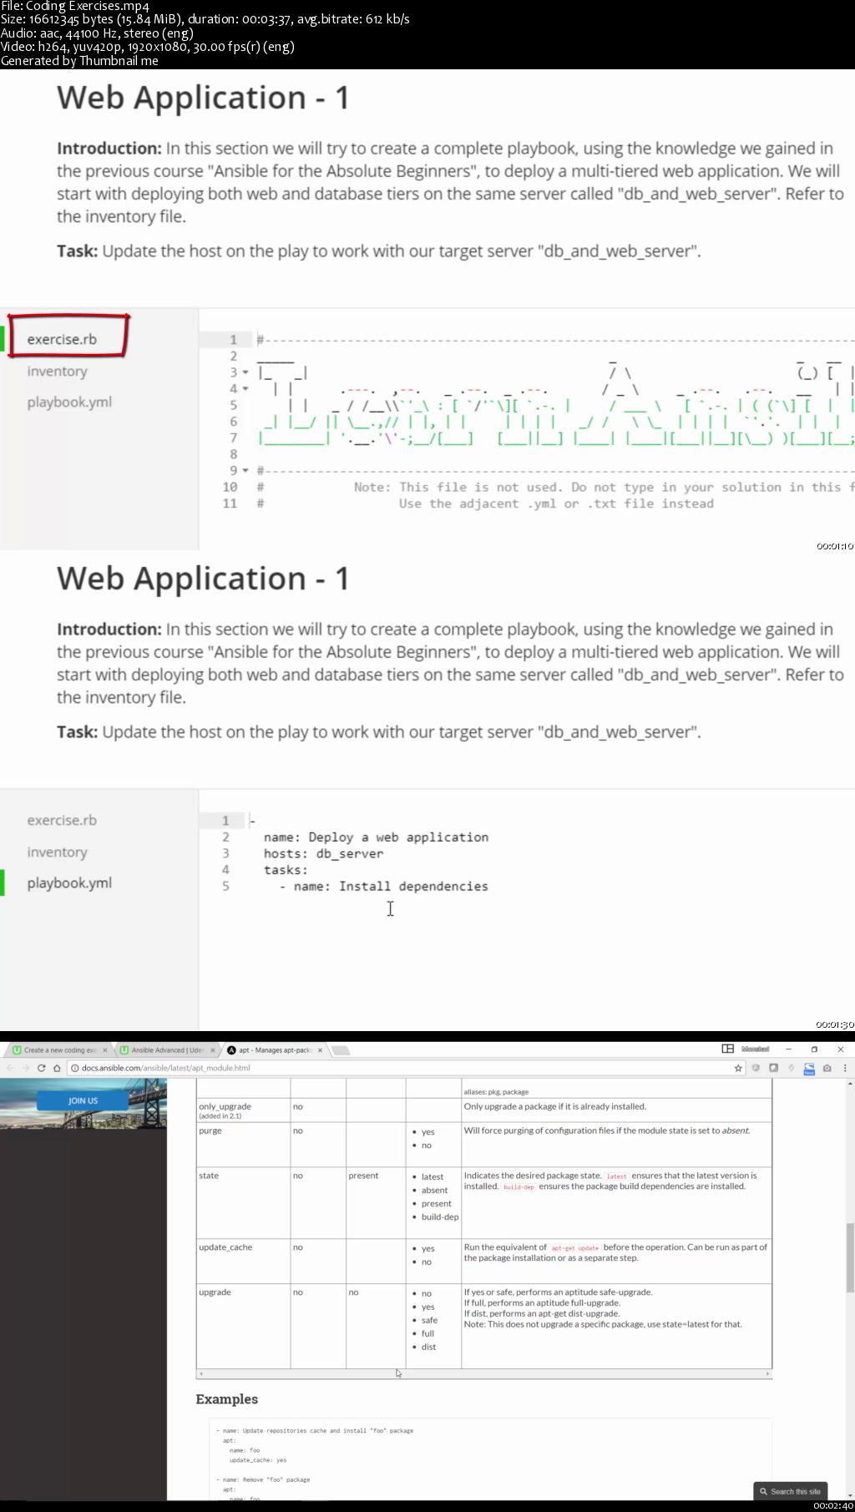Click the docs.ansible.com address bar

[x=405, y=1068]
